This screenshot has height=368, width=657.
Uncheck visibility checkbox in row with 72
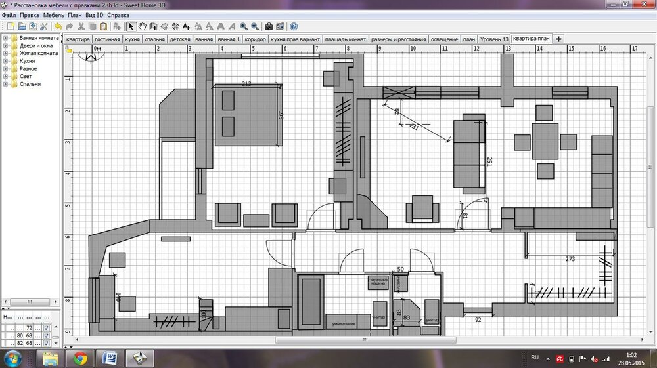coord(47,327)
